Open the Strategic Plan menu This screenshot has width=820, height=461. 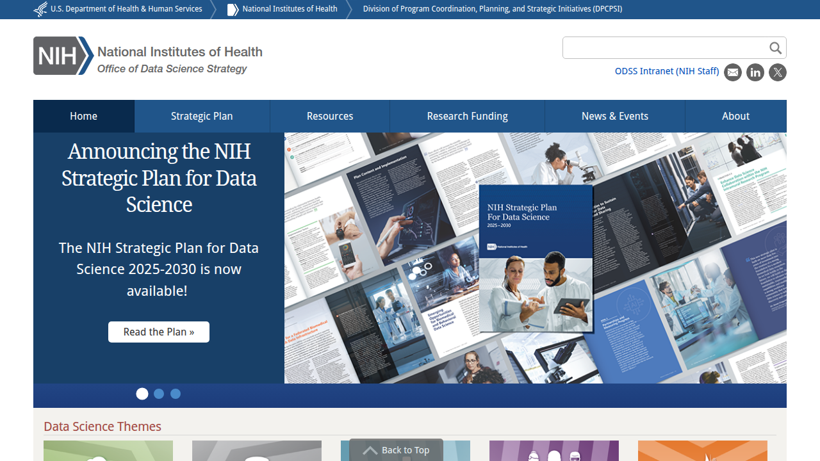coord(202,116)
